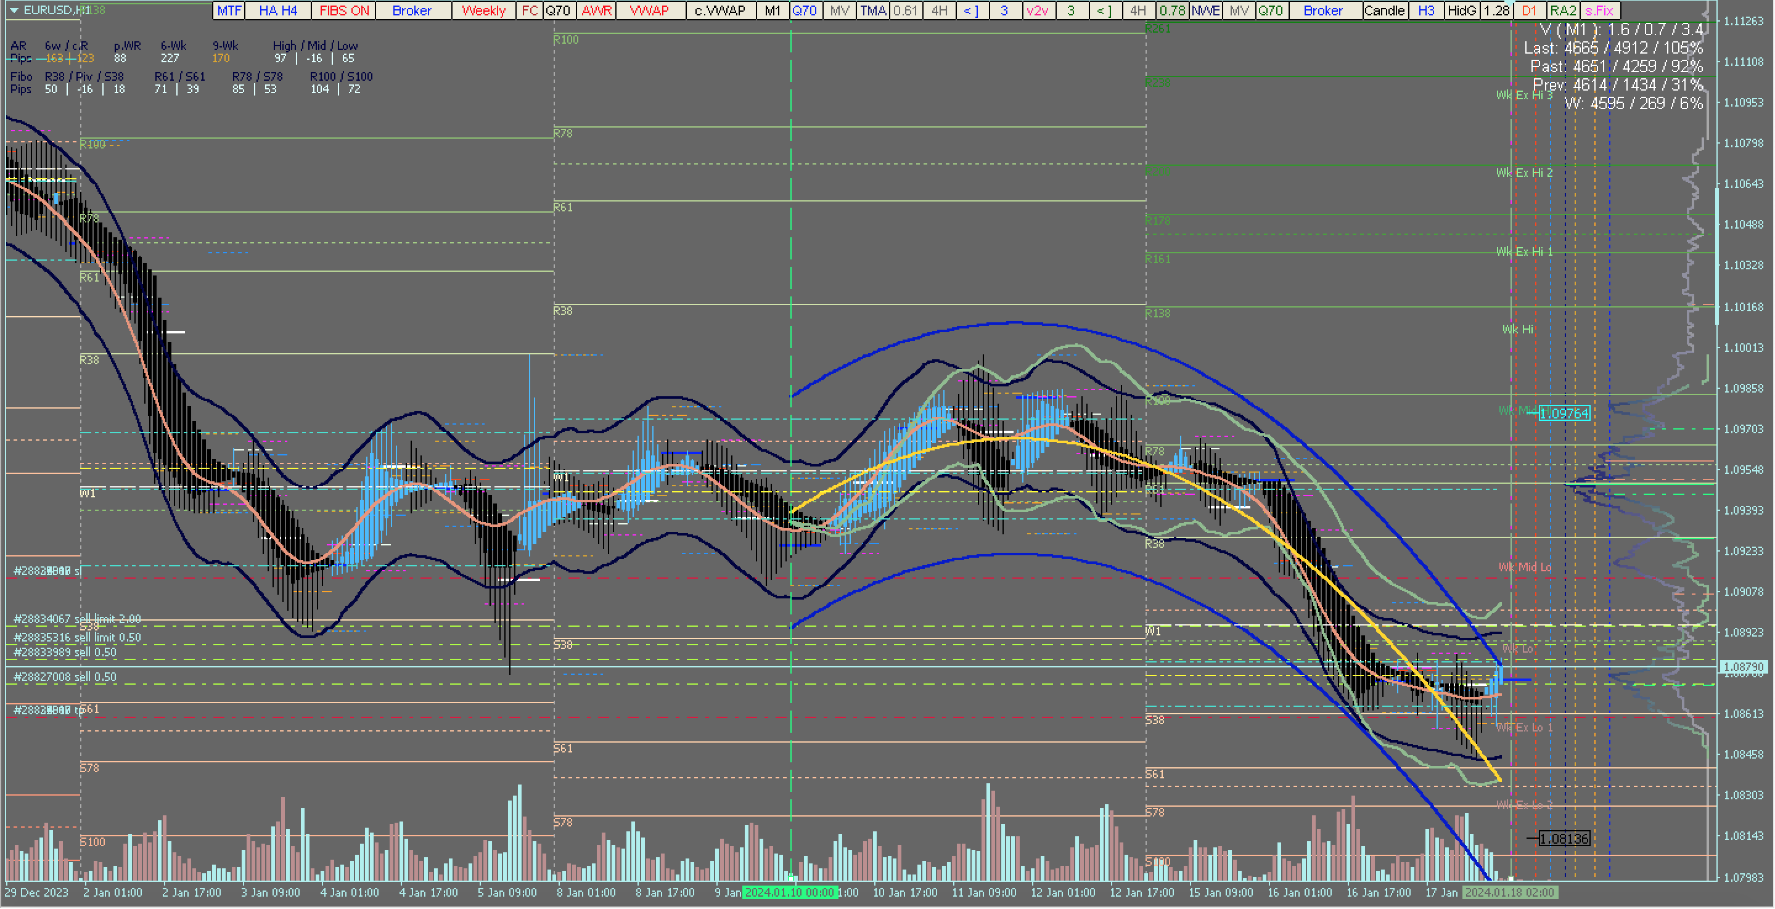Image resolution: width=1775 pixels, height=909 pixels.
Task: Toggle the NWE envelope button
Action: click(x=1205, y=10)
